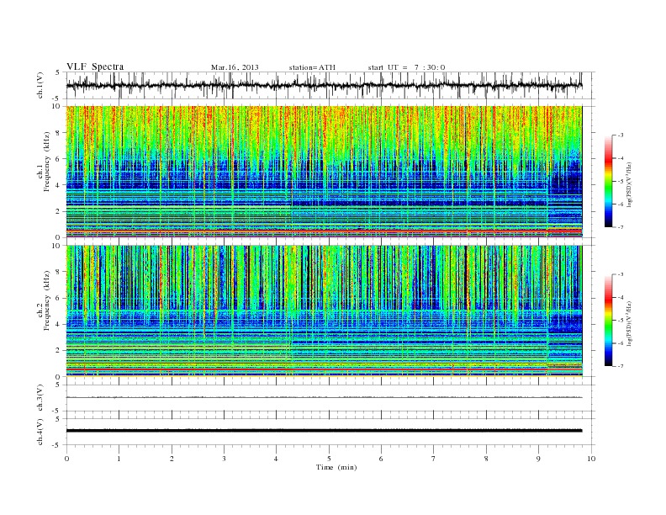Click the "VLF Spectra" title text
Screen dimensions: 666x515
(95, 66)
